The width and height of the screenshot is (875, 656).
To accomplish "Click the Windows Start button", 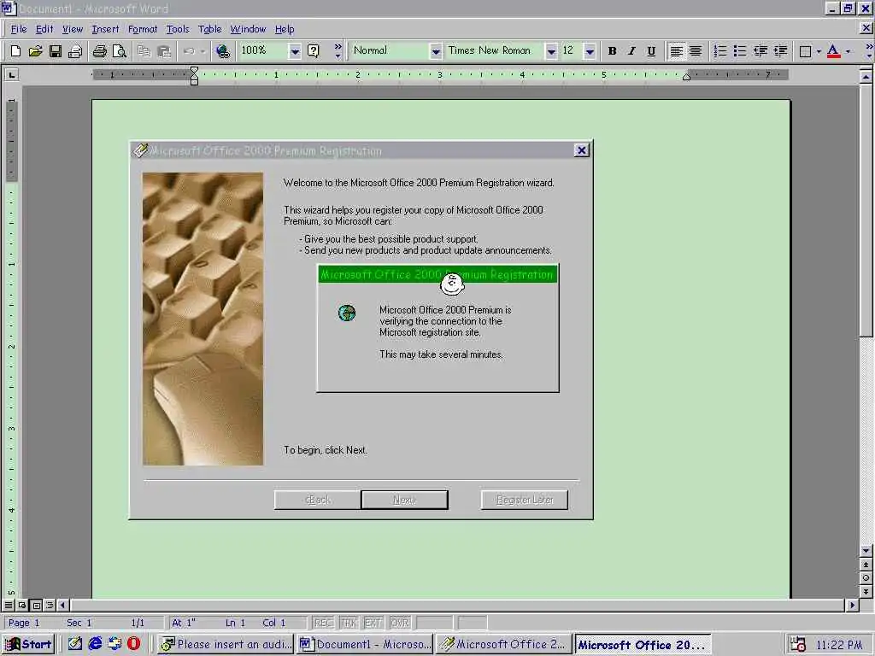I will (29, 644).
